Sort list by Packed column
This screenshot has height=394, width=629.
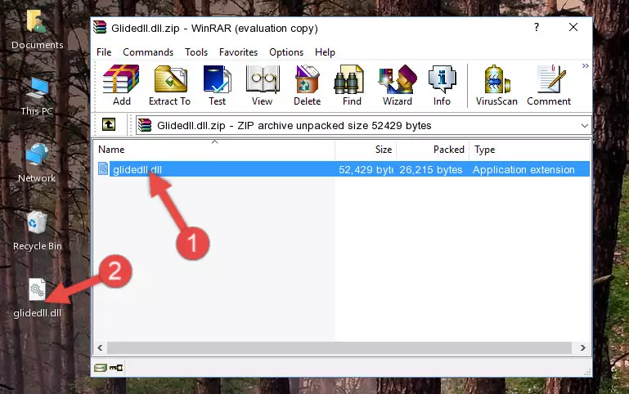[433, 150]
